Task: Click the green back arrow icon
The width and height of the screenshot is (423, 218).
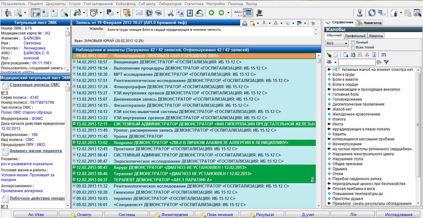Action: pos(212,13)
